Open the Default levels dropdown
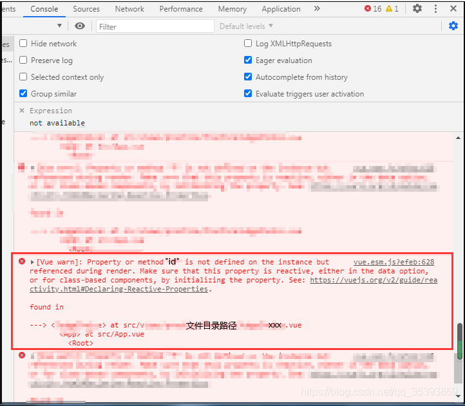This screenshot has height=406, width=465. (x=246, y=26)
